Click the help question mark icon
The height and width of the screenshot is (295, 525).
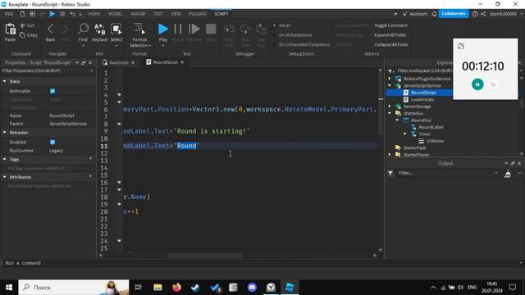(x=475, y=14)
